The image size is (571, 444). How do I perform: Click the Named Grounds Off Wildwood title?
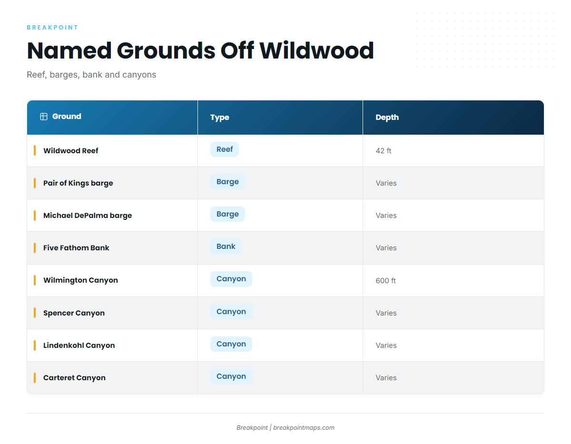point(200,50)
